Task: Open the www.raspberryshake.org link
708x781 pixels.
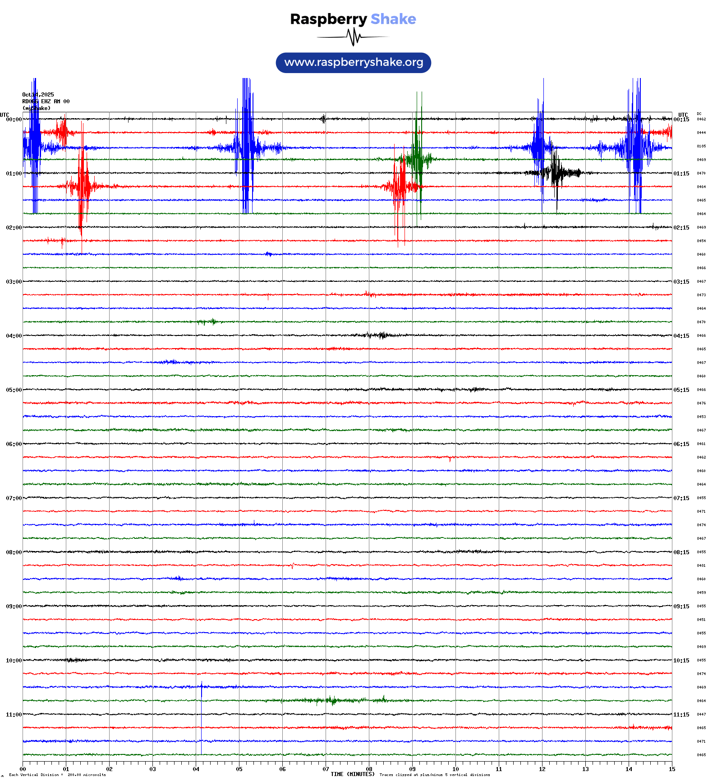Action: point(353,63)
